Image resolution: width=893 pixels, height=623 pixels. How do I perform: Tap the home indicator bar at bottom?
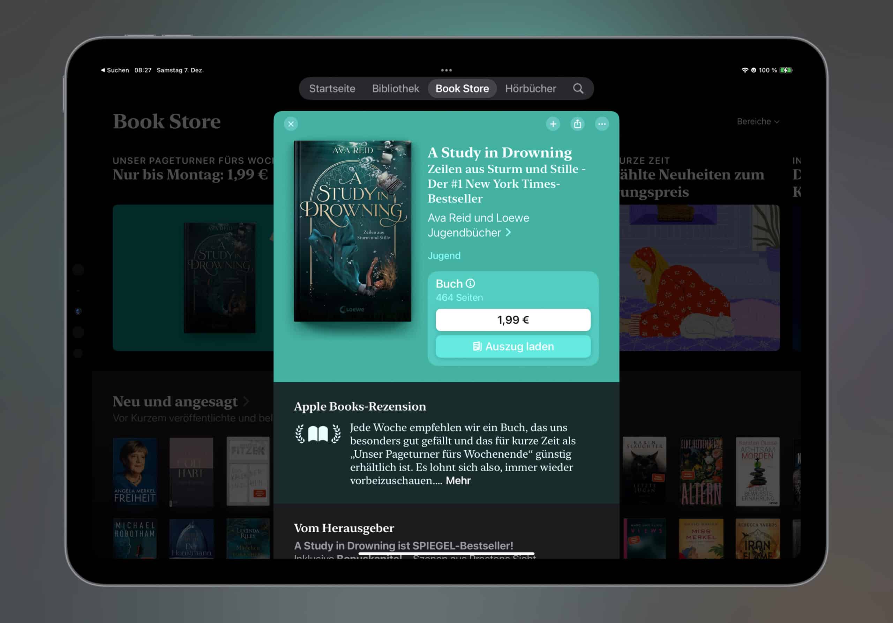click(446, 553)
